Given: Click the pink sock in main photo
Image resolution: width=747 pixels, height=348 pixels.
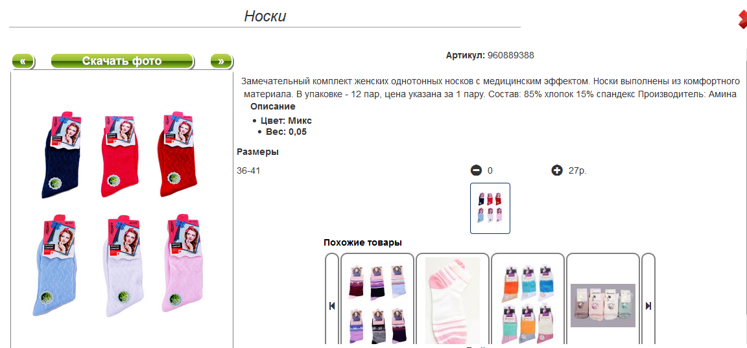Looking at the screenshot, I should pyautogui.click(x=182, y=265).
